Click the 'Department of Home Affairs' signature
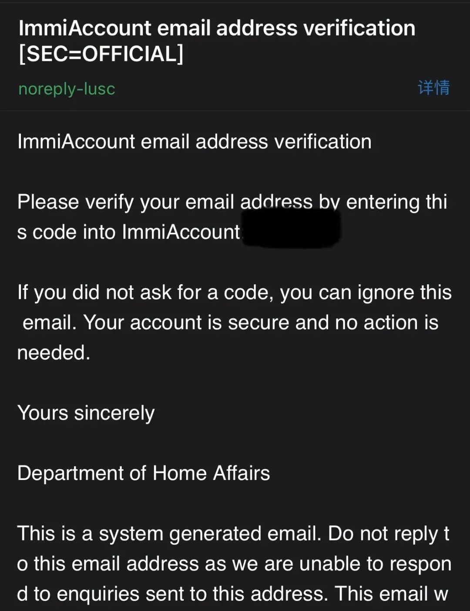The image size is (470, 611). coord(144,473)
